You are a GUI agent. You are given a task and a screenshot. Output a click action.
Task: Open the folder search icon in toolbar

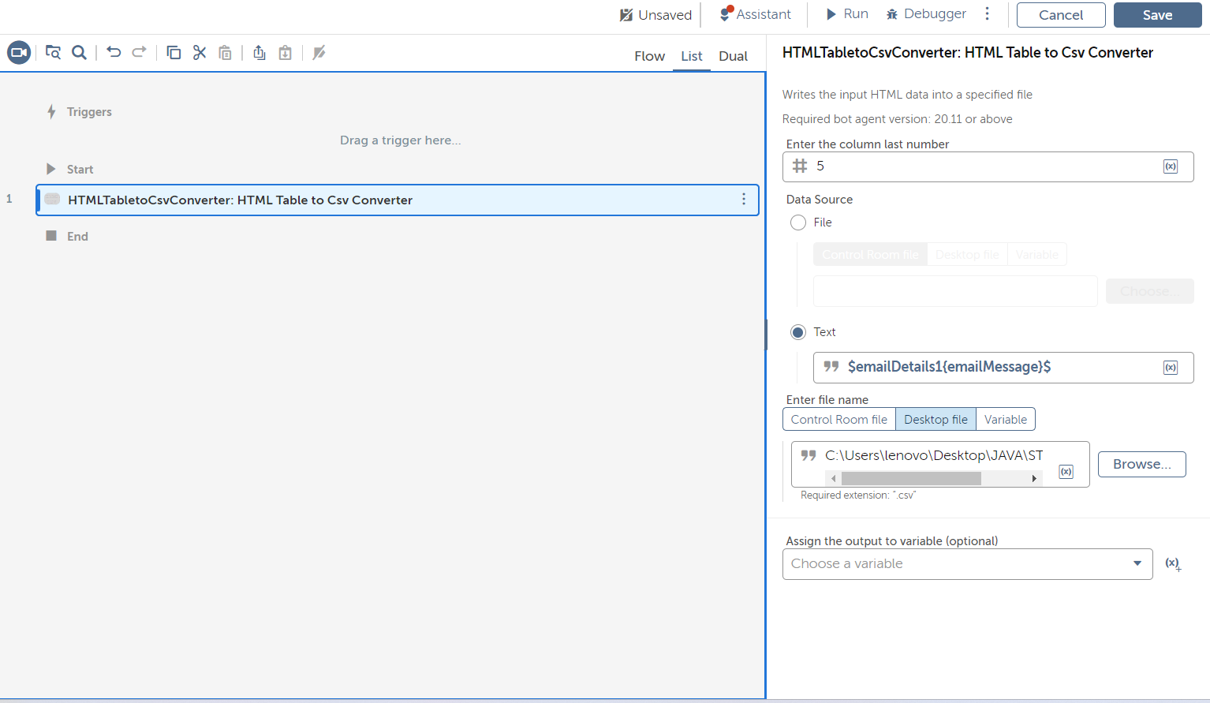(53, 53)
